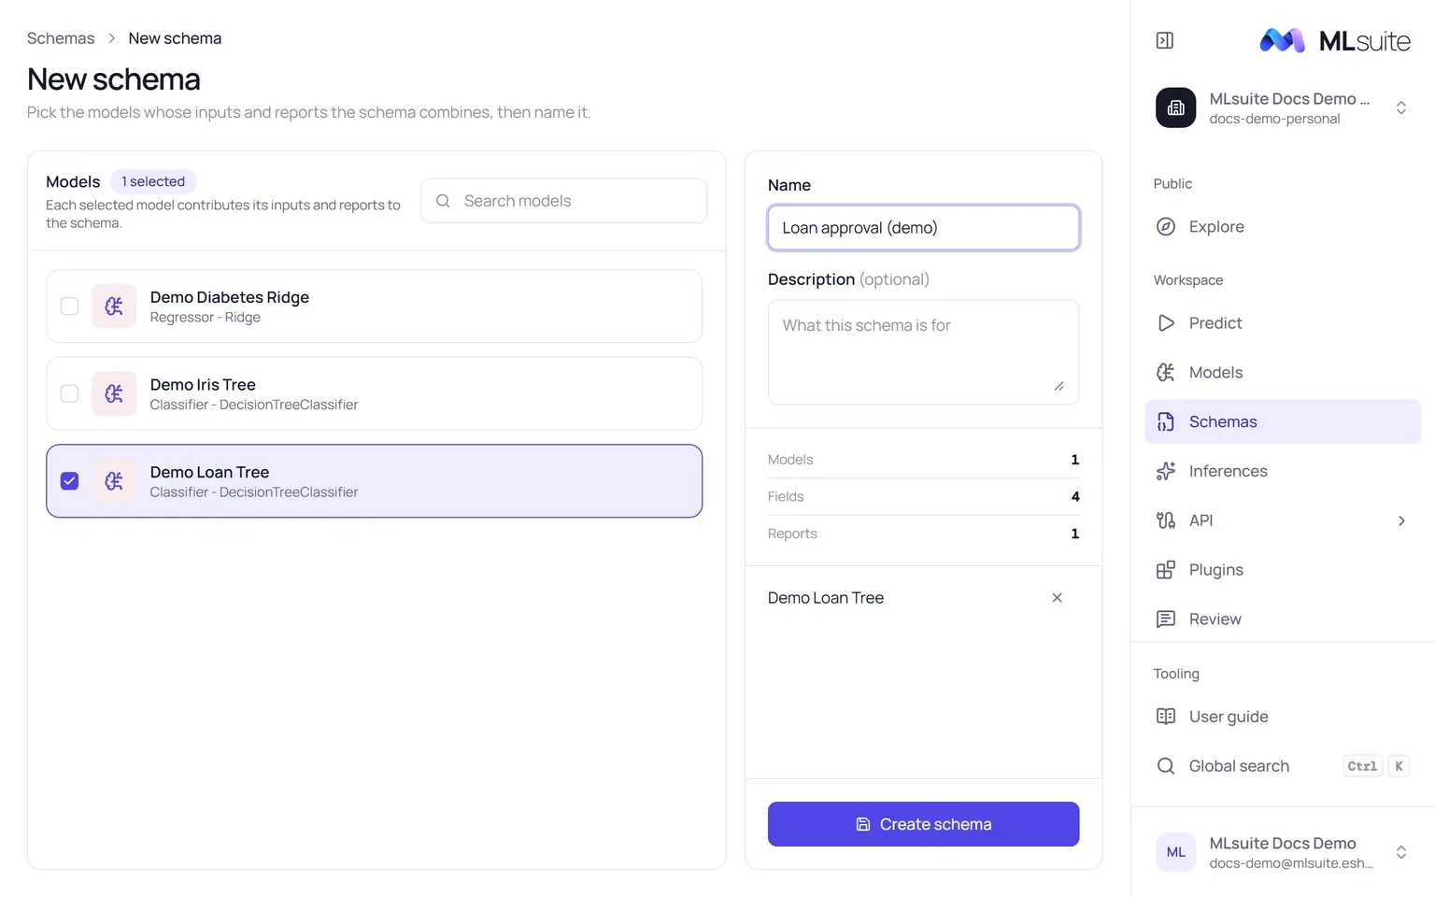Image resolution: width=1435 pixels, height=897 pixels.
Task: Click the User guide book icon
Action: click(x=1166, y=717)
